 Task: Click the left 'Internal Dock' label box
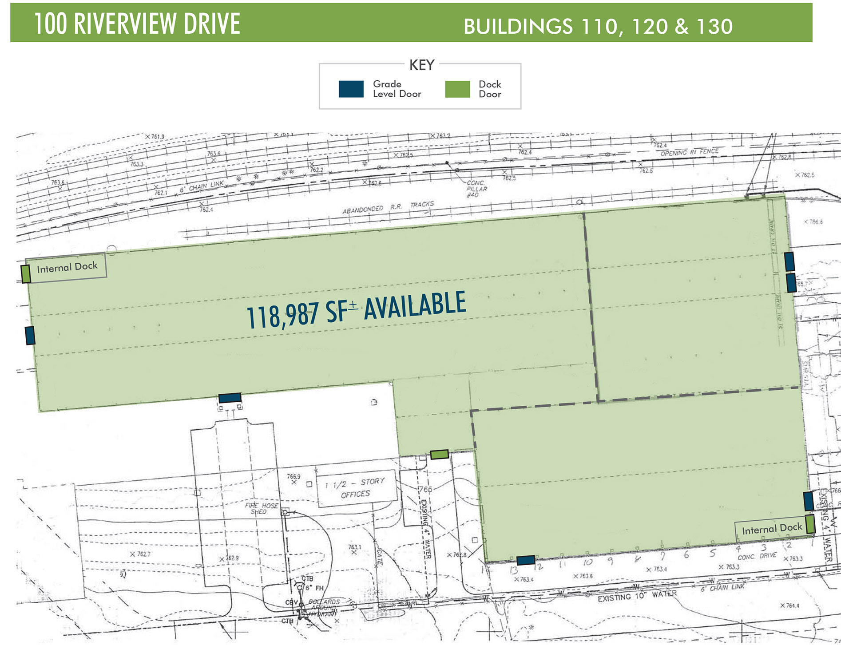[67, 267]
